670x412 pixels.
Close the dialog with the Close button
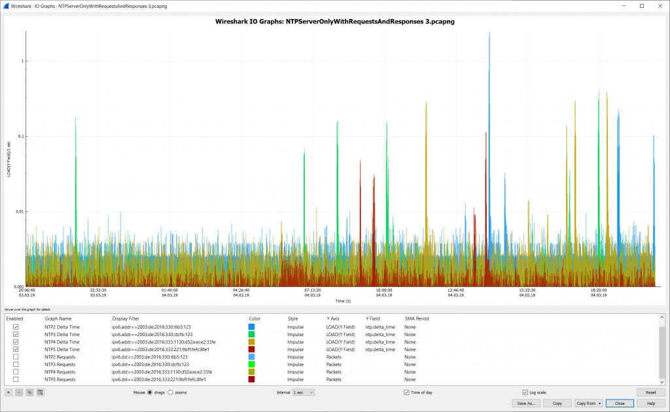(620, 403)
